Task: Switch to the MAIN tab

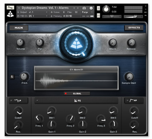Action: [x=19, y=28]
